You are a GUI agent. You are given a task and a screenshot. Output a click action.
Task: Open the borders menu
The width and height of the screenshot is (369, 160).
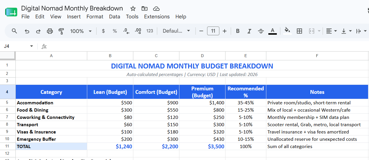(x=299, y=31)
